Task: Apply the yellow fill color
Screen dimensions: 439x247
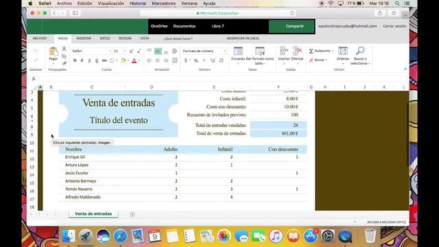Action: [x=123, y=60]
